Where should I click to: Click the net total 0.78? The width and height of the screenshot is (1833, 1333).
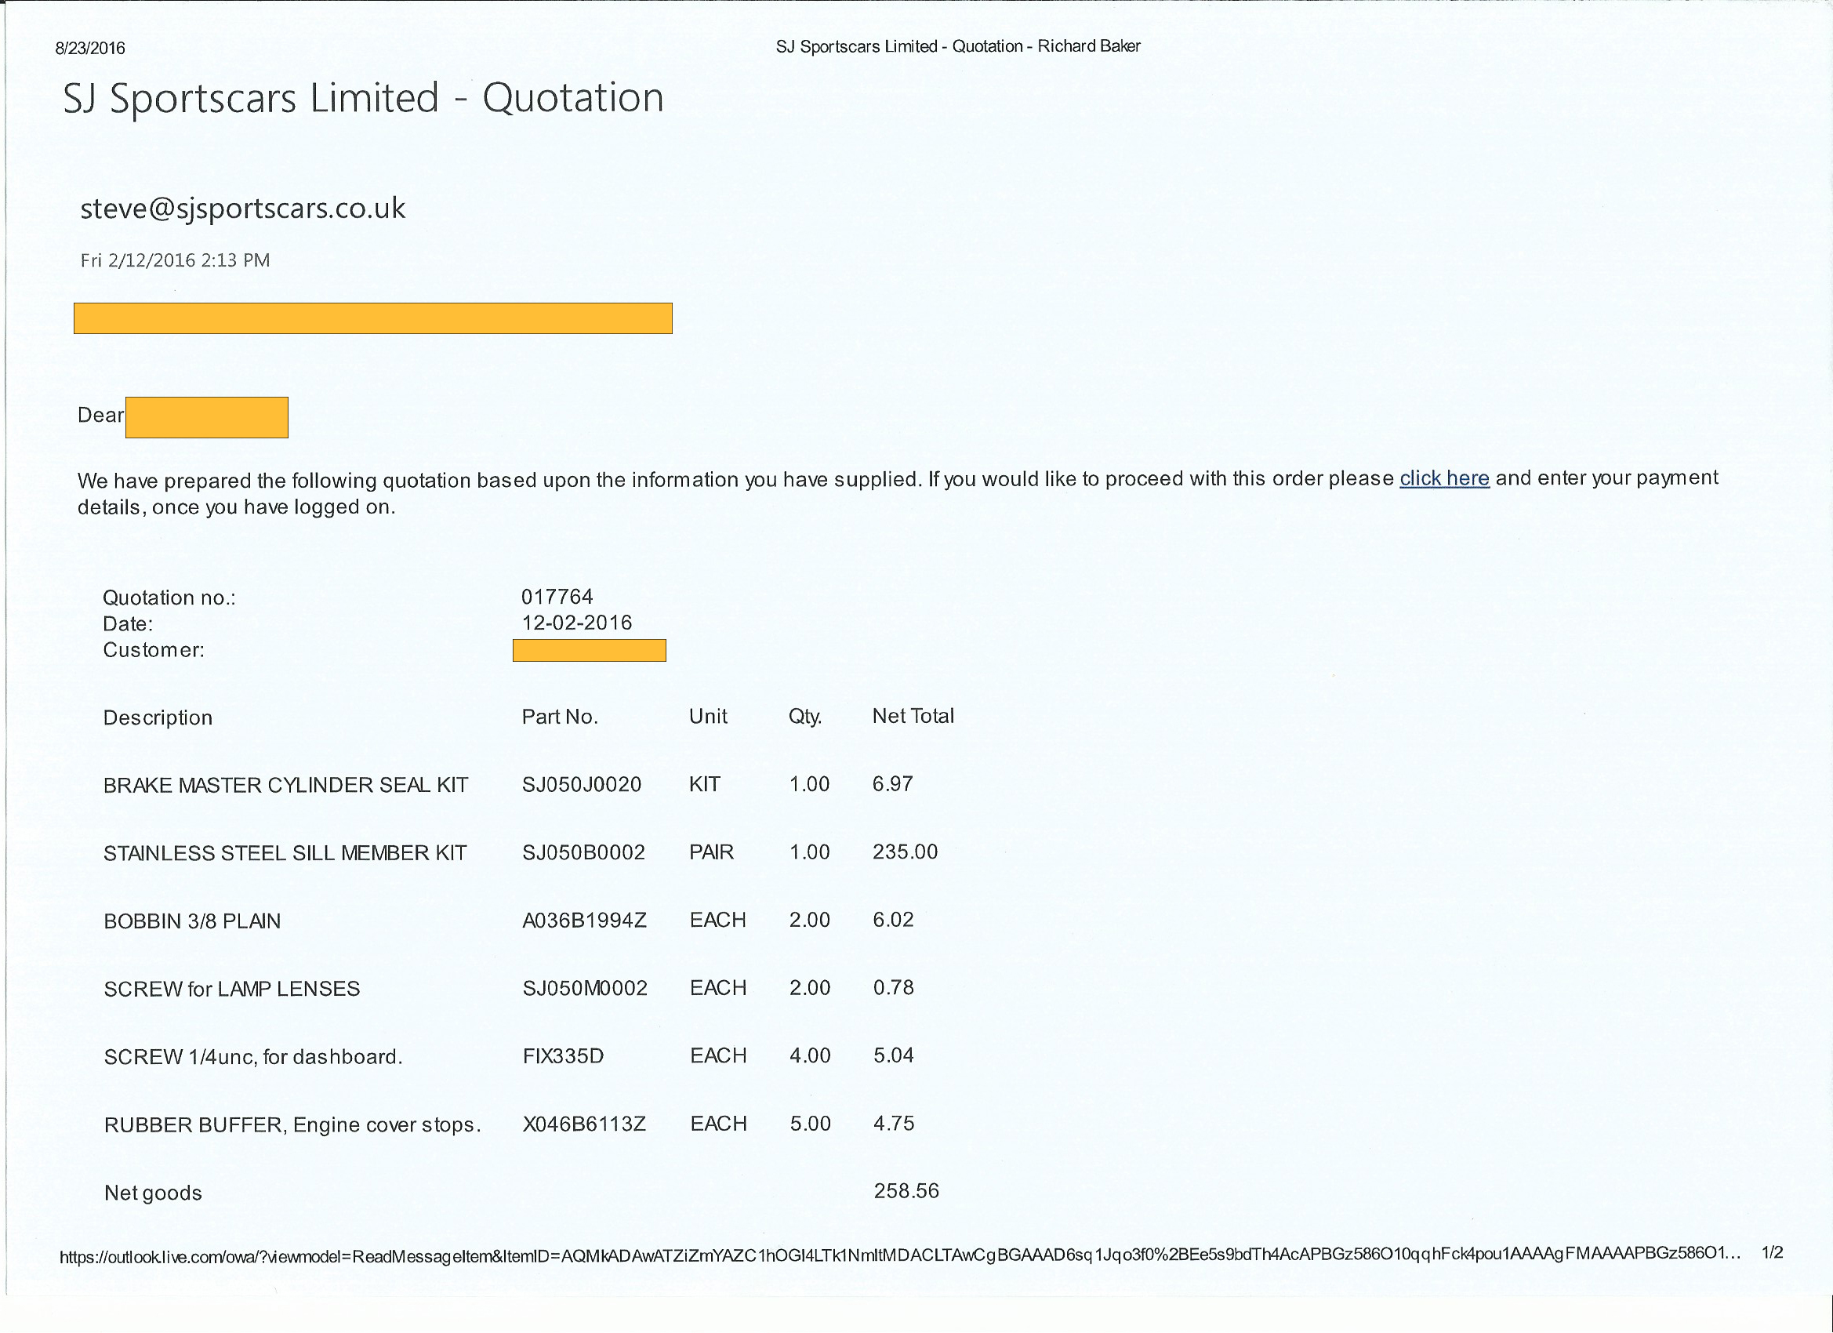(x=894, y=987)
